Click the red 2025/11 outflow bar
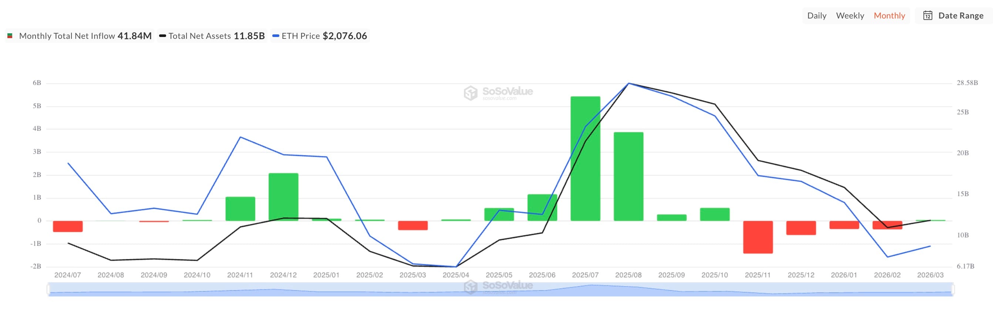Screen dimensions: 993x318 (x=758, y=237)
